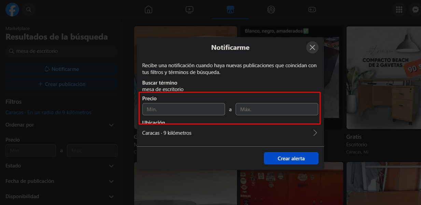Click the Marketplace breadcrumb label
The height and width of the screenshot is (205, 421).
point(17,29)
